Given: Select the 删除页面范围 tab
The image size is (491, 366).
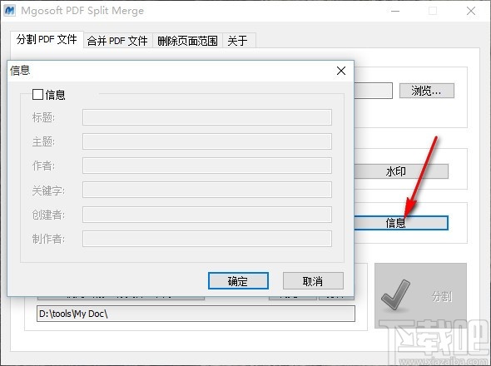Looking at the screenshot, I should click(187, 41).
